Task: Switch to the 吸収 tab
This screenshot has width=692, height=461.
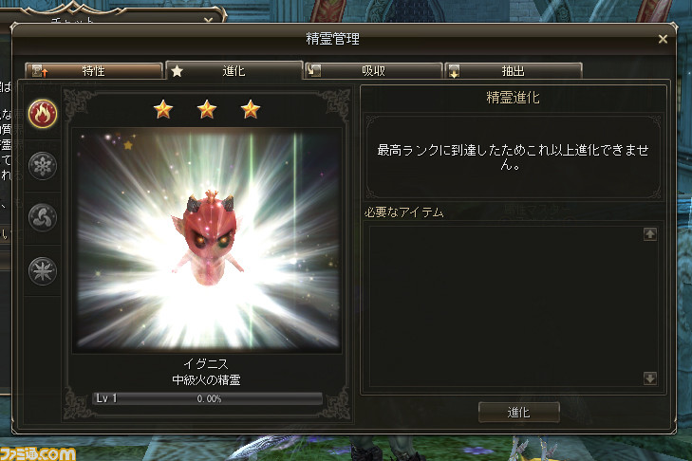Action: click(x=373, y=70)
